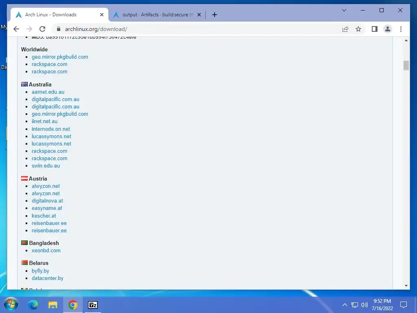Click the vertical scrollbar thumb
The height and width of the screenshot is (313, 417).
[x=406, y=66]
